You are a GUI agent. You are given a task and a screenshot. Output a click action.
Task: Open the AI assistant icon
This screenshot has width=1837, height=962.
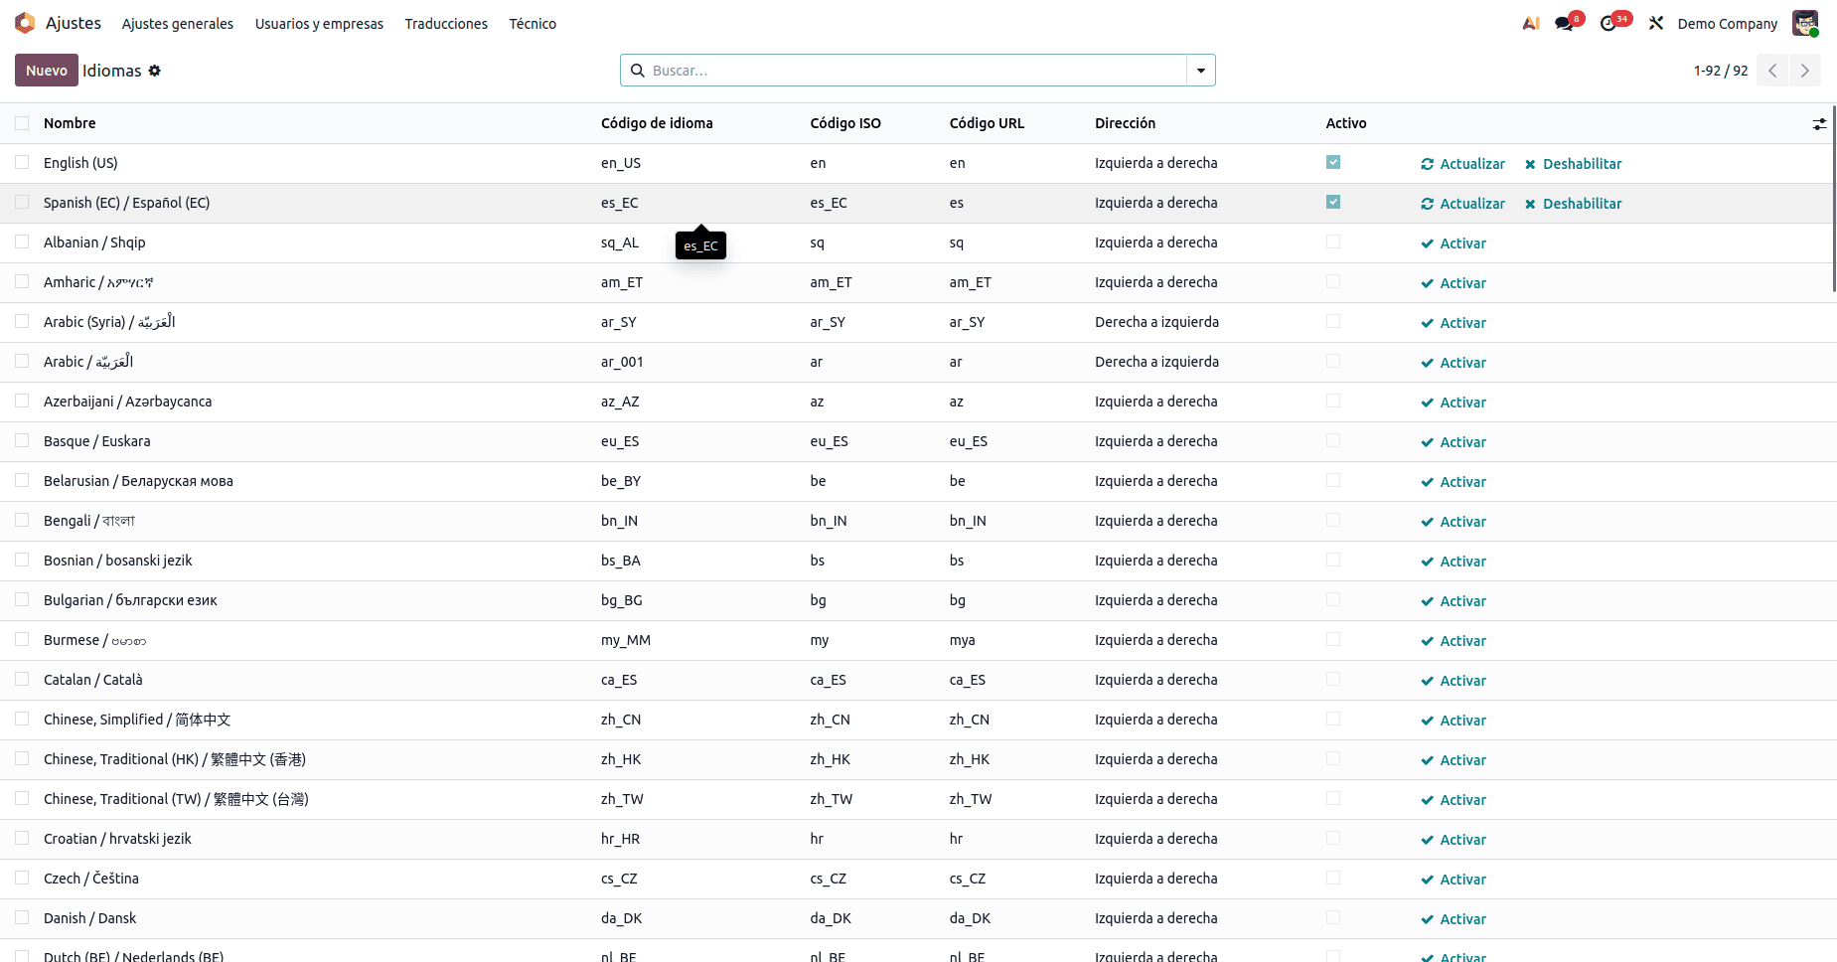click(1530, 22)
